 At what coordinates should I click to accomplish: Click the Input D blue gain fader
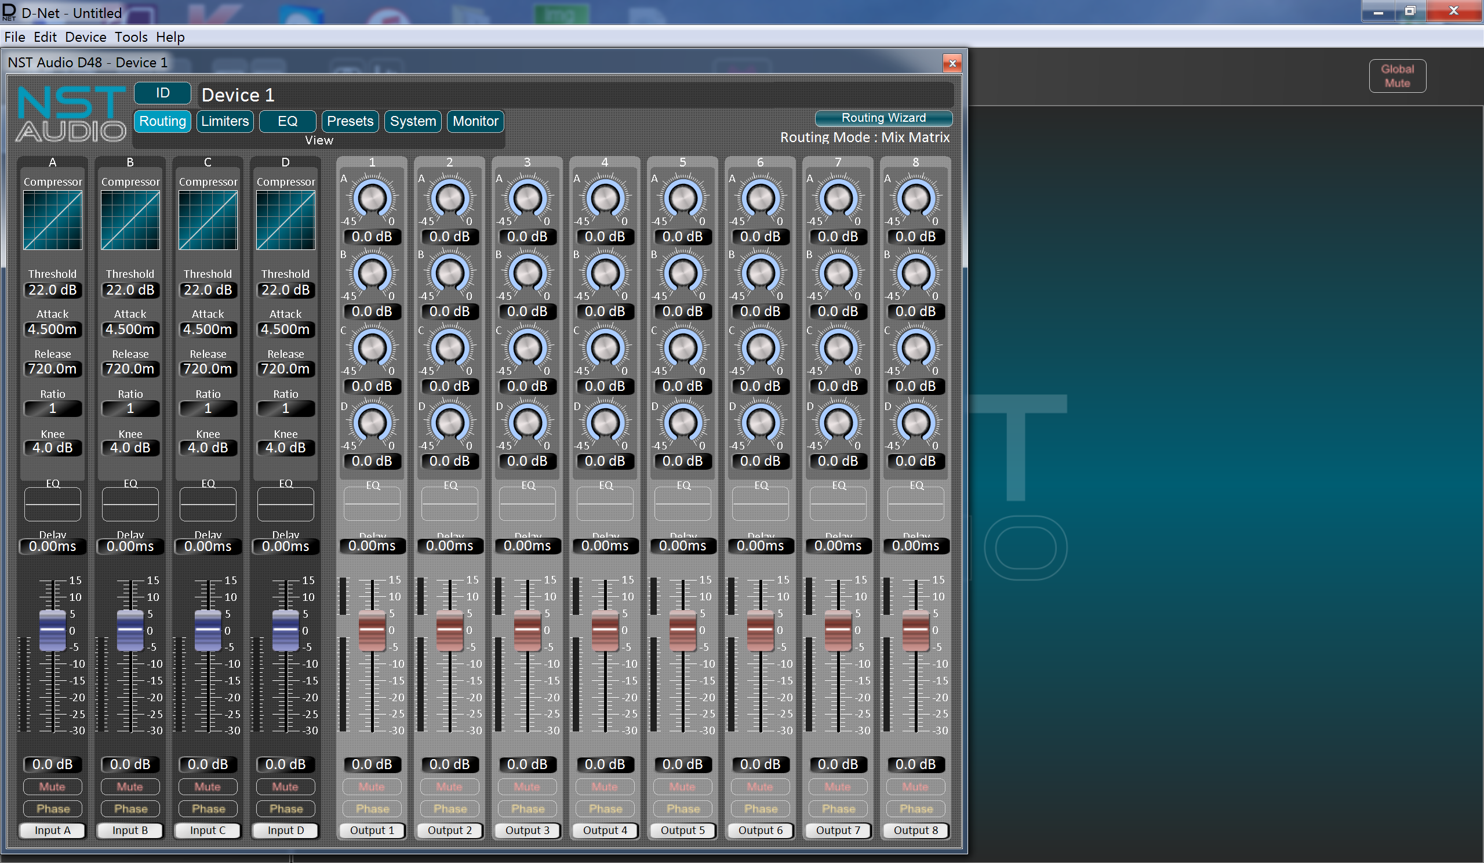click(286, 630)
